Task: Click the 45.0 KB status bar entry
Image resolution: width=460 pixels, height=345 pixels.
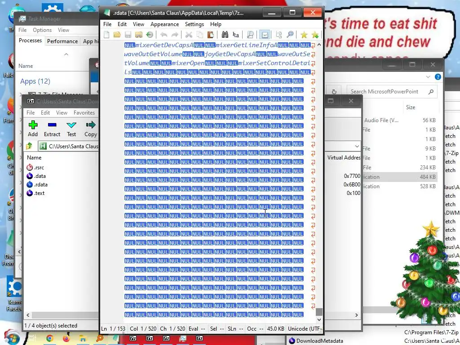Action: (275, 329)
